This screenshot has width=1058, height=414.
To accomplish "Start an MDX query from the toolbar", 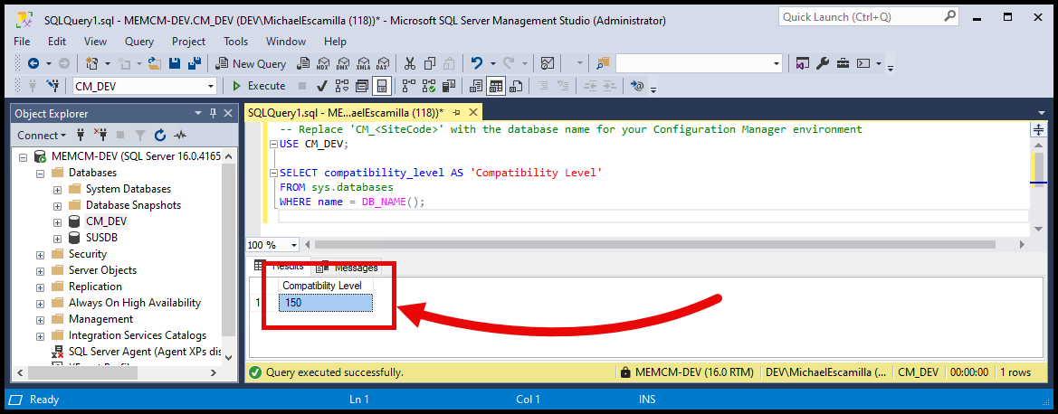I will pos(323,63).
